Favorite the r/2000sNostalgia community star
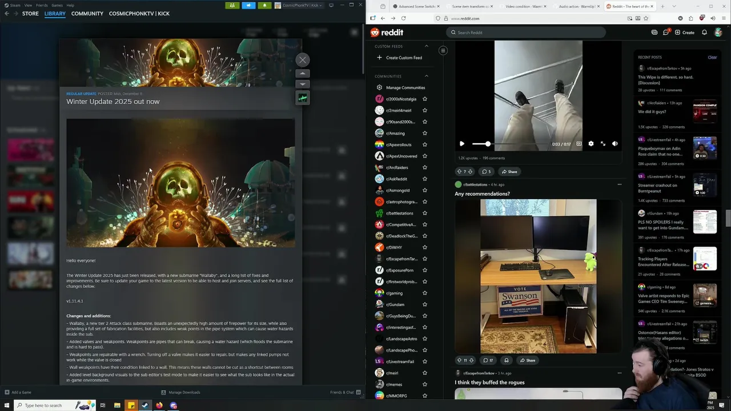The image size is (731, 411). pyautogui.click(x=424, y=99)
